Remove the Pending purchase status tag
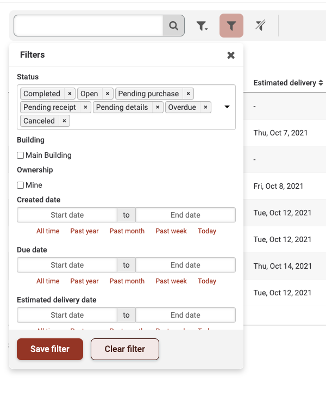 pos(188,94)
